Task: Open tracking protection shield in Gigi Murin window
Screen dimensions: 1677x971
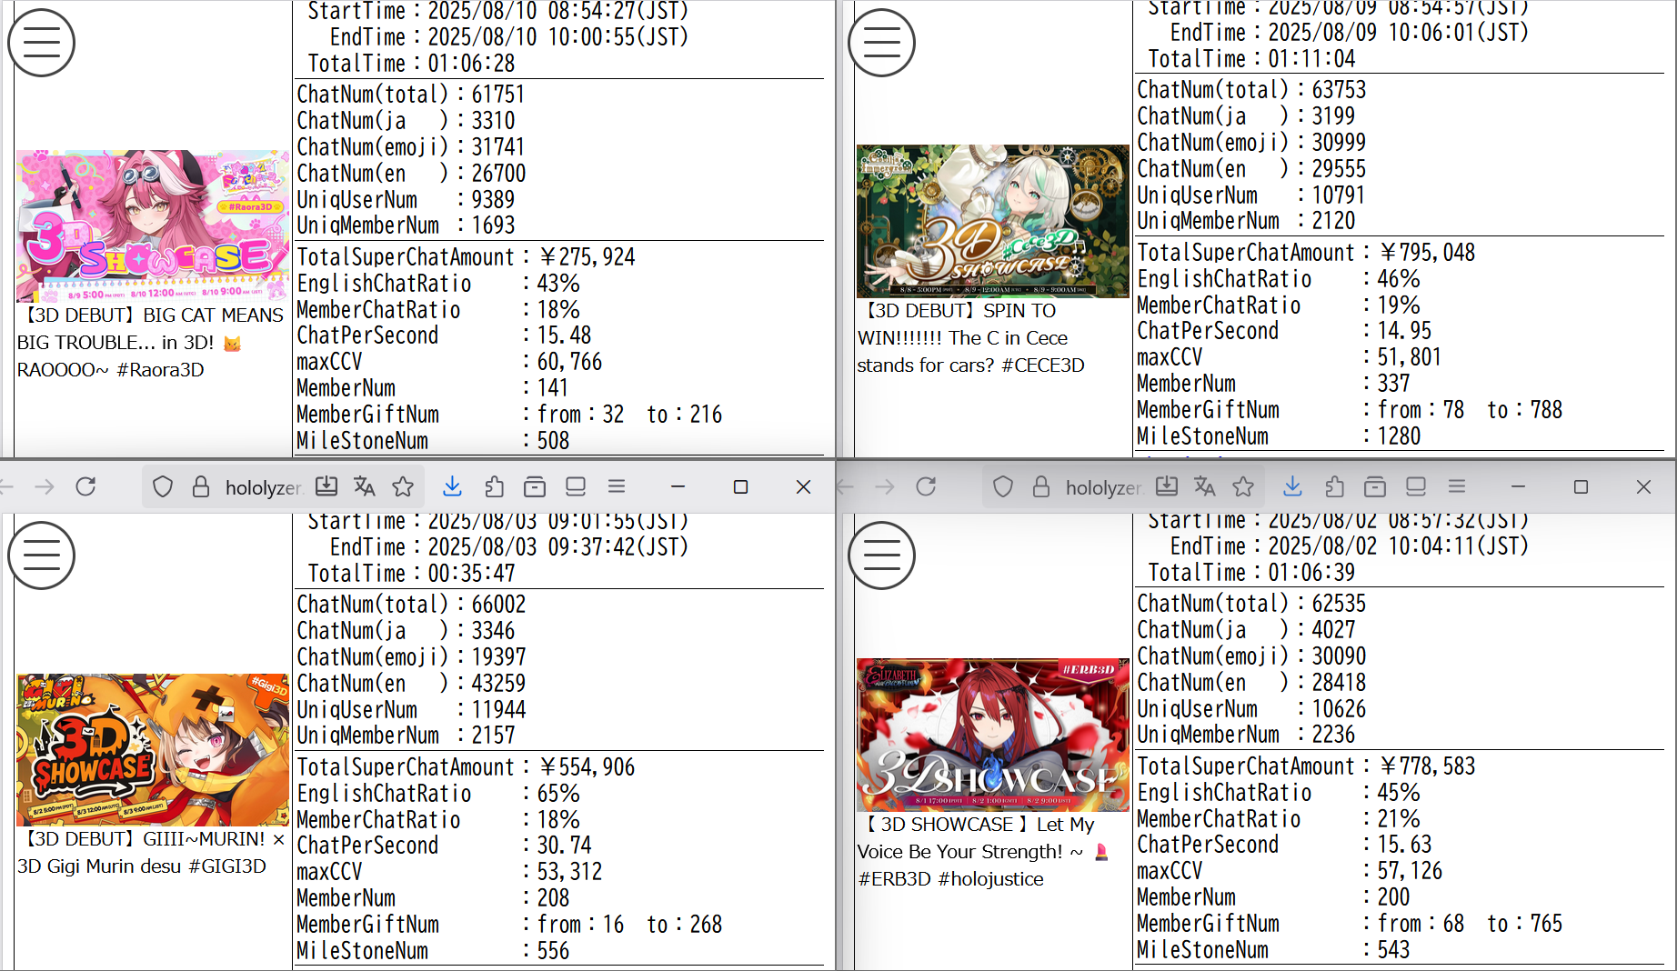Action: (163, 487)
